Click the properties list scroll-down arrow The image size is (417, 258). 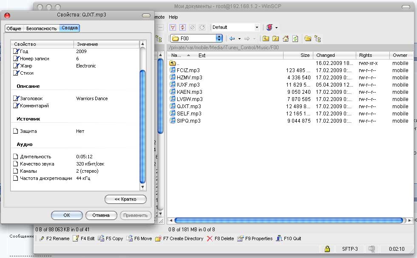click(x=142, y=187)
